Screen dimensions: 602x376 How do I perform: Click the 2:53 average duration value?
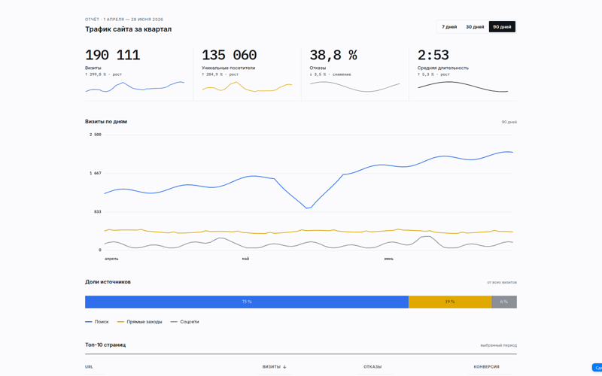click(433, 55)
